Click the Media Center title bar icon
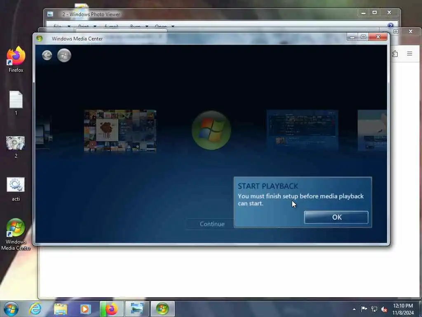 coord(40,38)
